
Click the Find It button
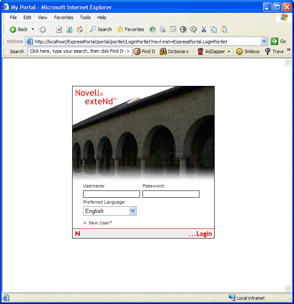(145, 51)
